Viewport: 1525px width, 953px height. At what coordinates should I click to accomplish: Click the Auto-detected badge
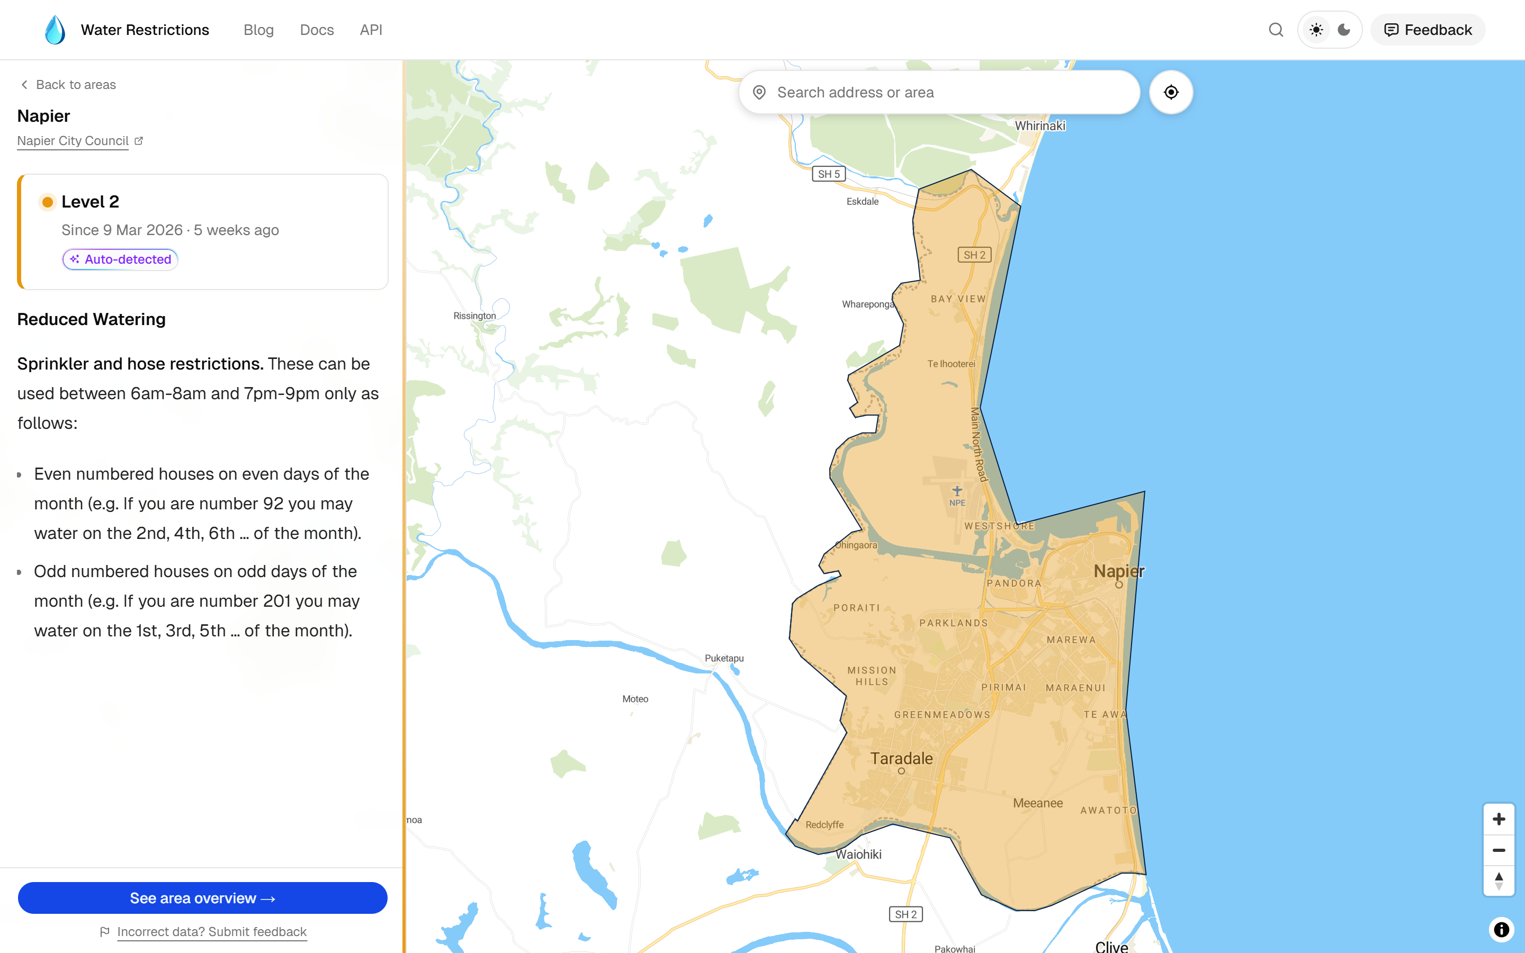tap(120, 259)
